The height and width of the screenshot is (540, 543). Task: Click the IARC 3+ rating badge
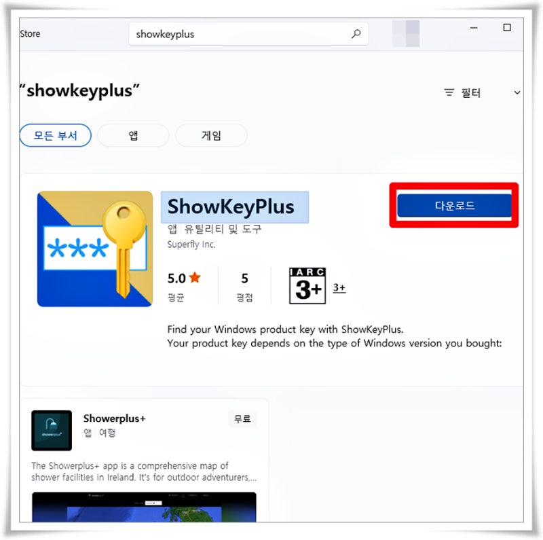307,285
